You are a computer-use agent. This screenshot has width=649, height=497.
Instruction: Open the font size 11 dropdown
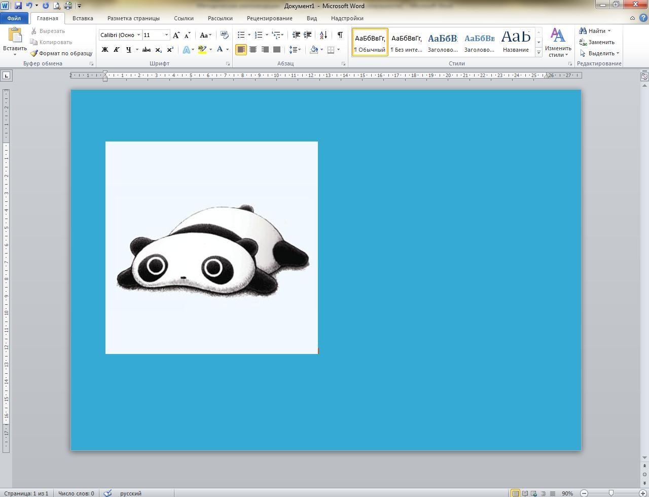click(x=166, y=35)
